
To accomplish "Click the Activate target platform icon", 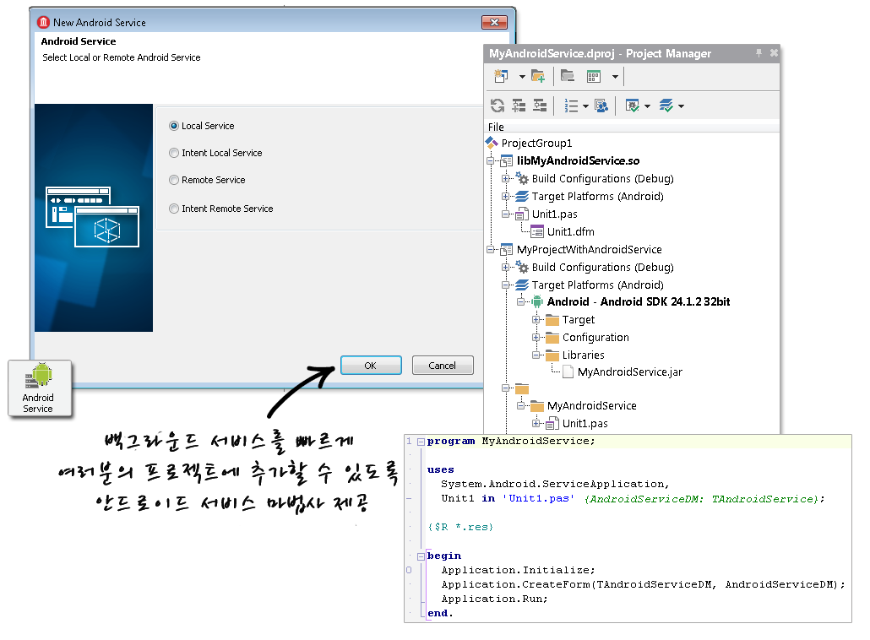I will [666, 106].
